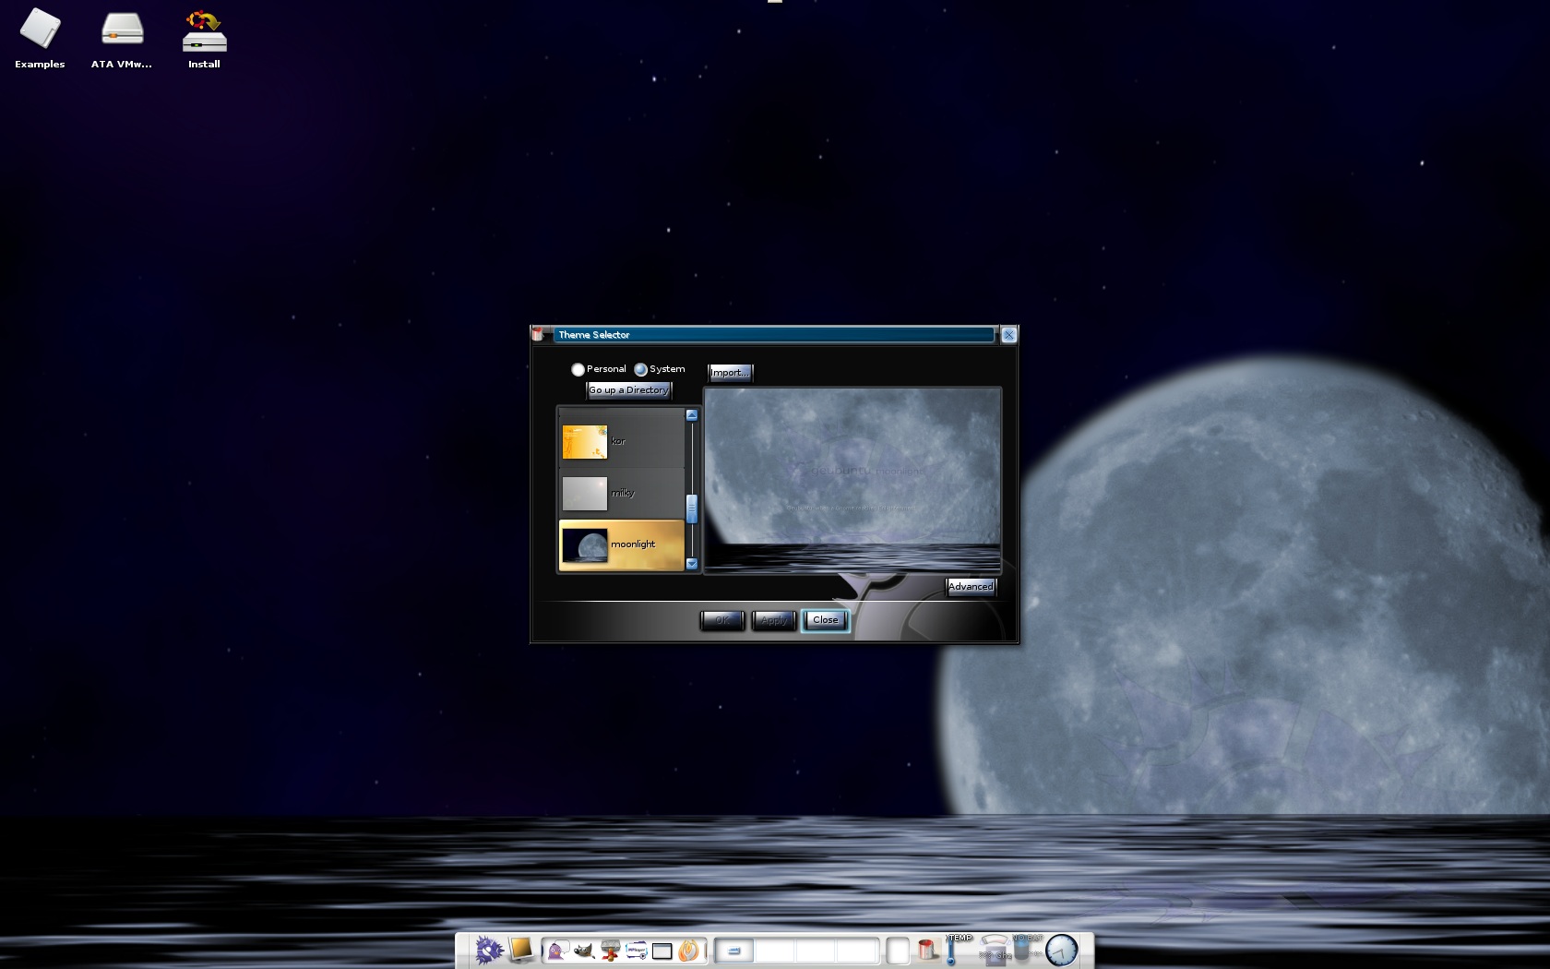Screen dimensions: 1550x969
Task: Switch to the third pager desktop
Action: (816, 951)
